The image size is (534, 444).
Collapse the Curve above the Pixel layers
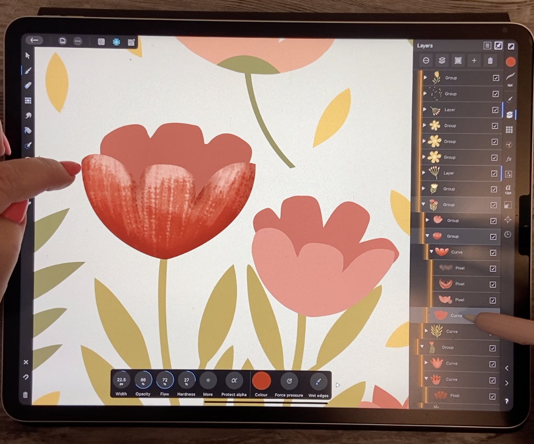[431, 251]
